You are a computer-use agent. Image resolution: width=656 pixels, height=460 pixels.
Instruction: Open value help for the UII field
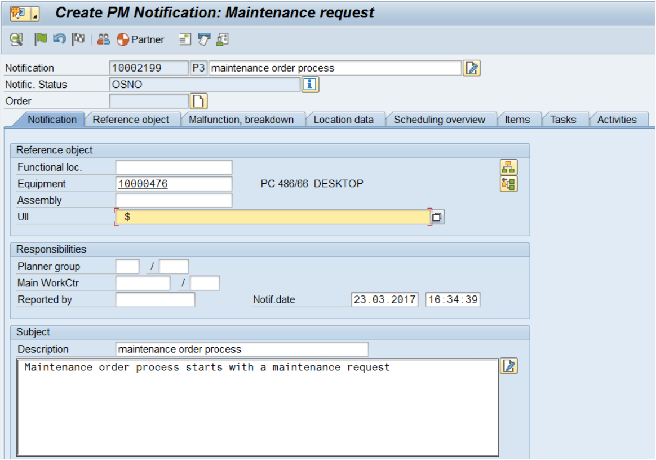coord(438,216)
